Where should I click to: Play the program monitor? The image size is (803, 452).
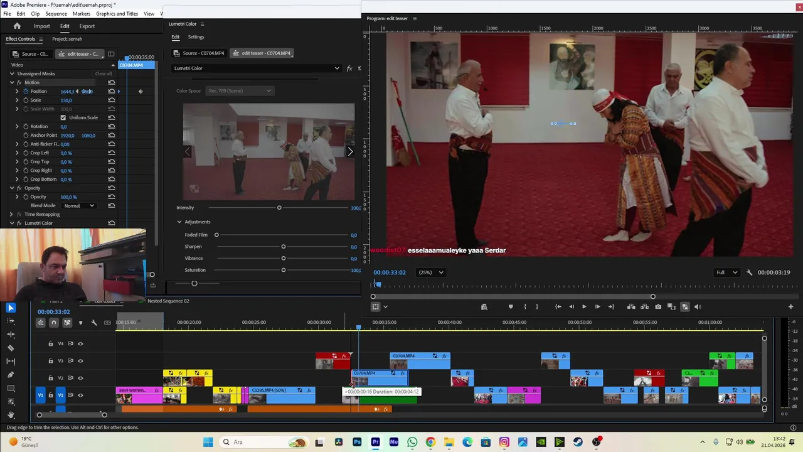coord(584,307)
